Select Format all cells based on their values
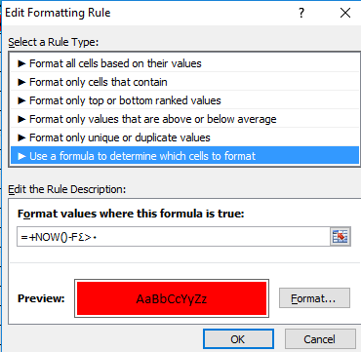 [184, 63]
